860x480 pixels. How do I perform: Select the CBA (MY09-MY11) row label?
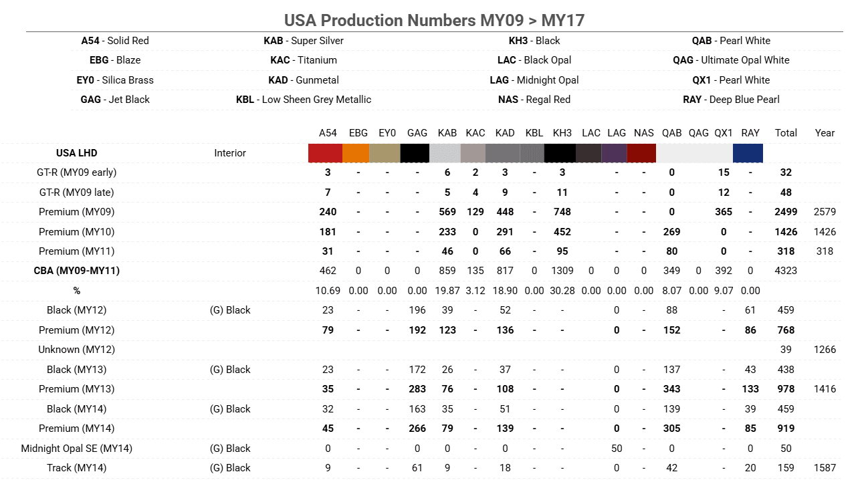[76, 271]
